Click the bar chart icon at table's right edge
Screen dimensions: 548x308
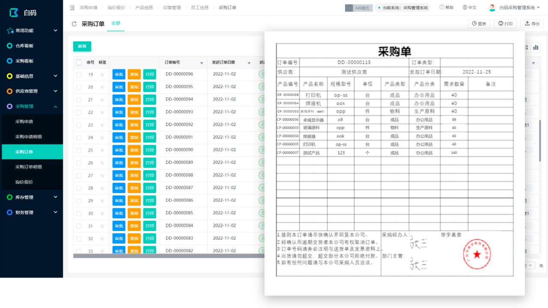(x=536, y=47)
